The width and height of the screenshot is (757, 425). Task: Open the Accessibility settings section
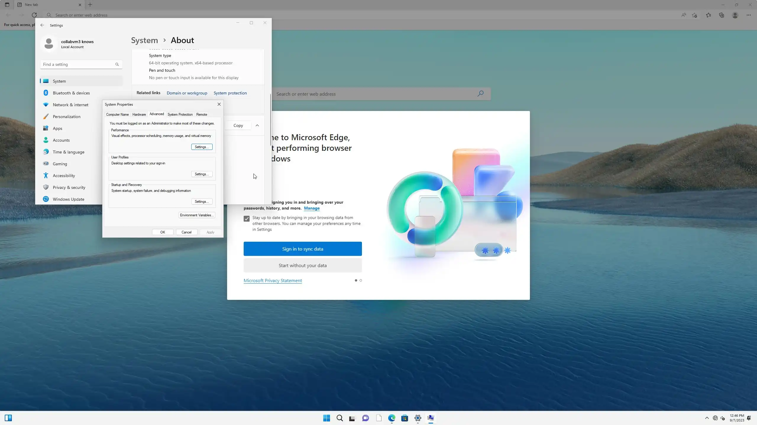point(64,176)
